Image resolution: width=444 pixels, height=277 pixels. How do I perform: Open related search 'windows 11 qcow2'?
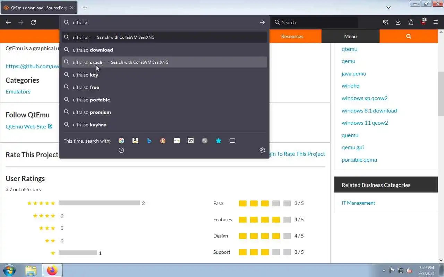pos(365,123)
